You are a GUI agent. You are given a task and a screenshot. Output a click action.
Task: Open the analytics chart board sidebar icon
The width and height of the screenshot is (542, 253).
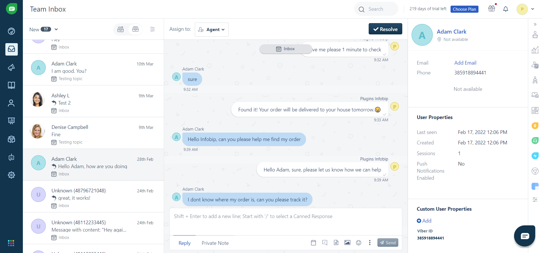11,121
